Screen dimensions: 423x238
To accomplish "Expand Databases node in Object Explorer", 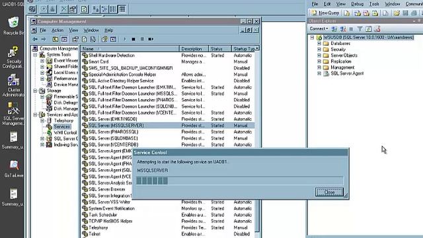I will click(319, 44).
